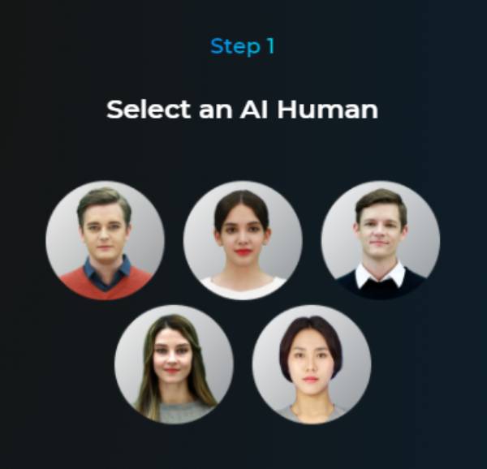Click the Select an AI Human heading
Image resolution: width=487 pixels, height=469 pixels.
click(242, 110)
